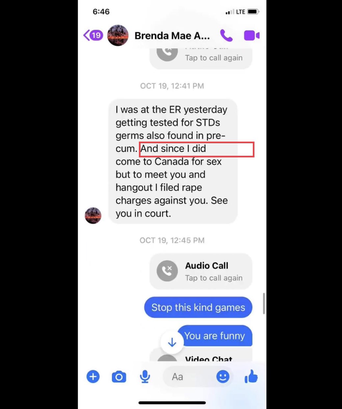Jump to latest messages via down arrow

[x=172, y=343]
